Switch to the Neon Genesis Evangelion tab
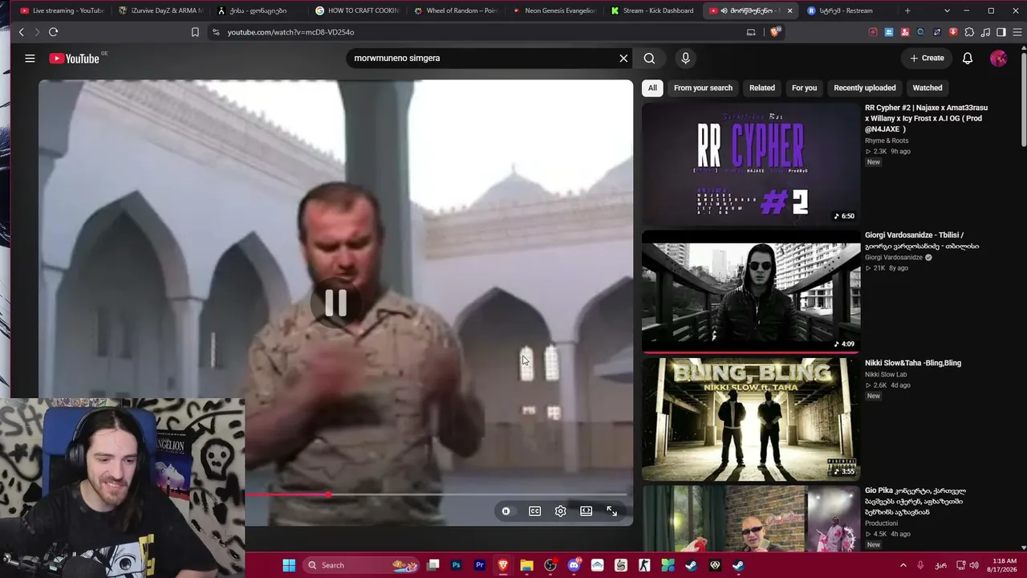This screenshot has height=578, width=1027. point(554,10)
